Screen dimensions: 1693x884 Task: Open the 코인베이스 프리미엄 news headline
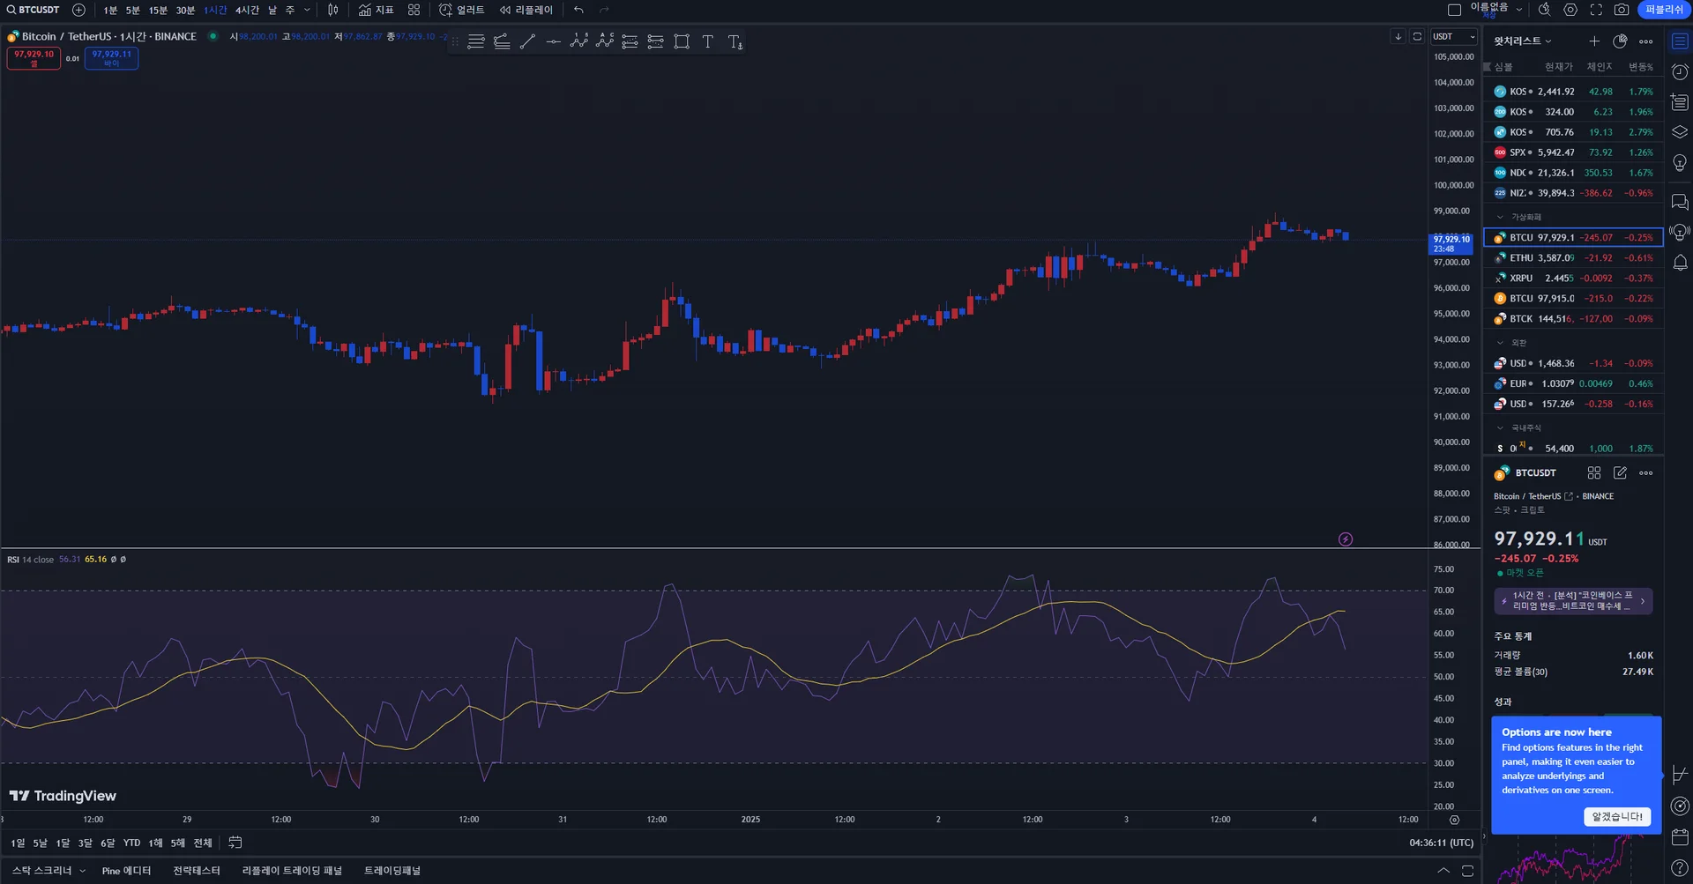coord(1574,601)
